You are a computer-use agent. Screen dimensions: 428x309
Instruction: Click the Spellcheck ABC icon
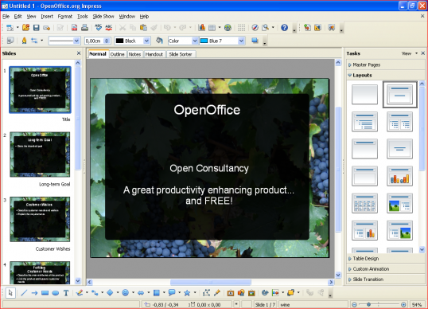[x=109, y=28]
